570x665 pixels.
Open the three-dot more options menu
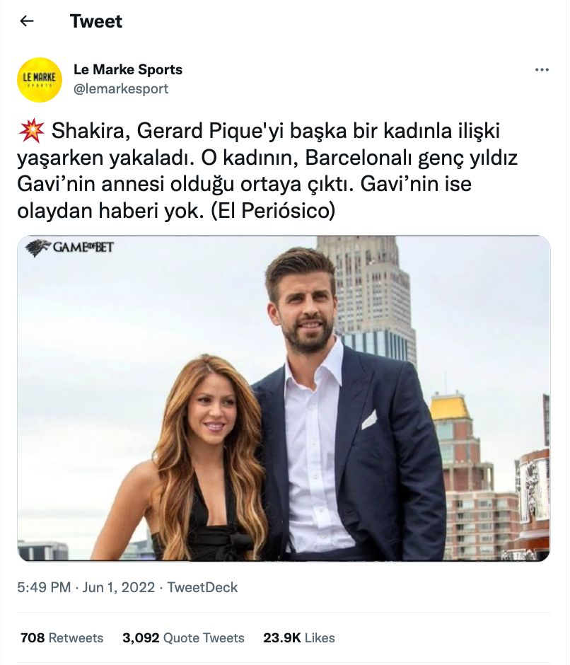(x=542, y=70)
